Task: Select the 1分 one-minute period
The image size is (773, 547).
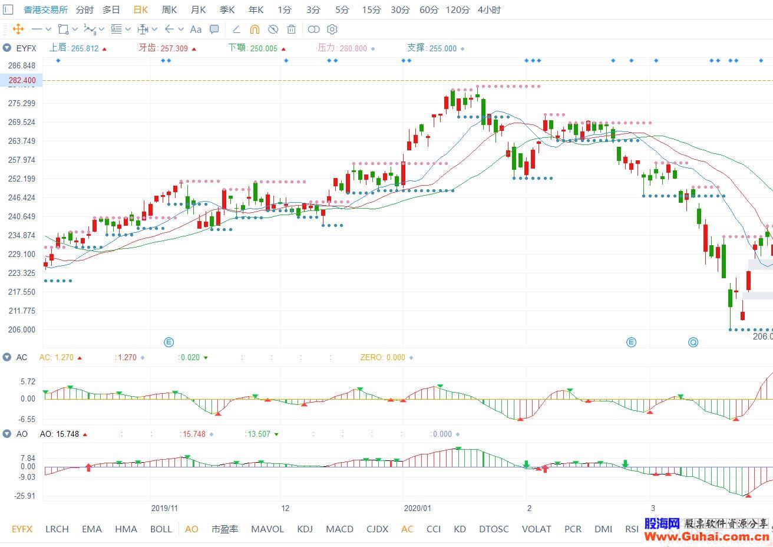Action: point(285,9)
